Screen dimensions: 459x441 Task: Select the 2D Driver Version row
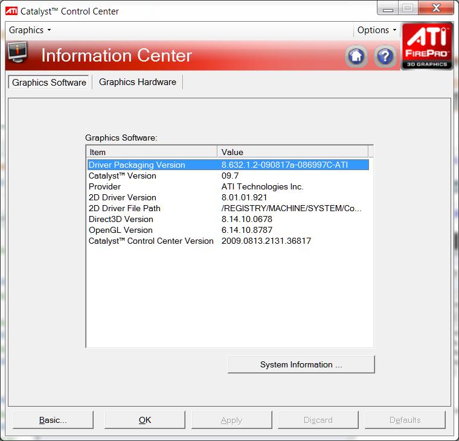pos(228,197)
